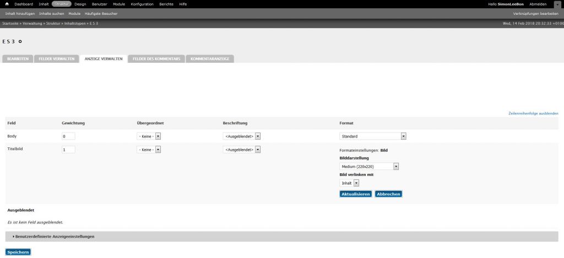This screenshot has width=564, height=258.
Task: Click the circle icon next to E S 3
Action: point(20,42)
